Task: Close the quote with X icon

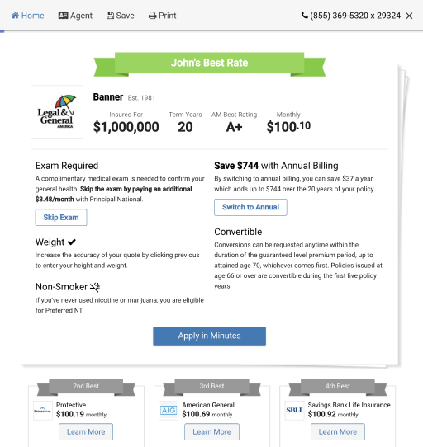Action: 409,16
